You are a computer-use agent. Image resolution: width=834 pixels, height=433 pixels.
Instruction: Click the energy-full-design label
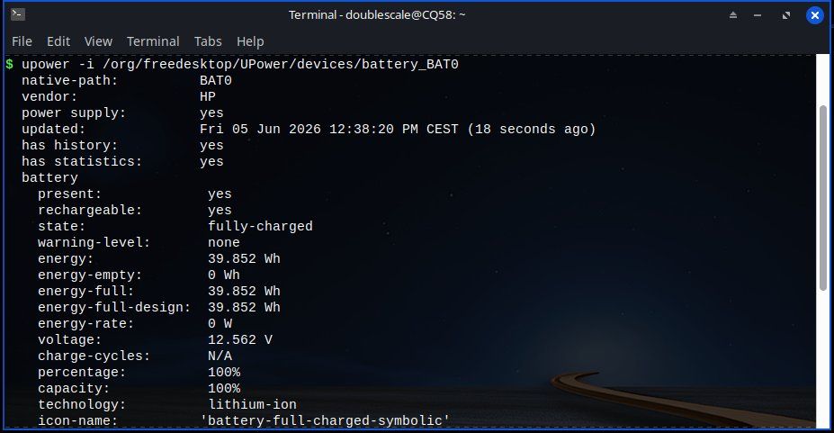click(114, 308)
